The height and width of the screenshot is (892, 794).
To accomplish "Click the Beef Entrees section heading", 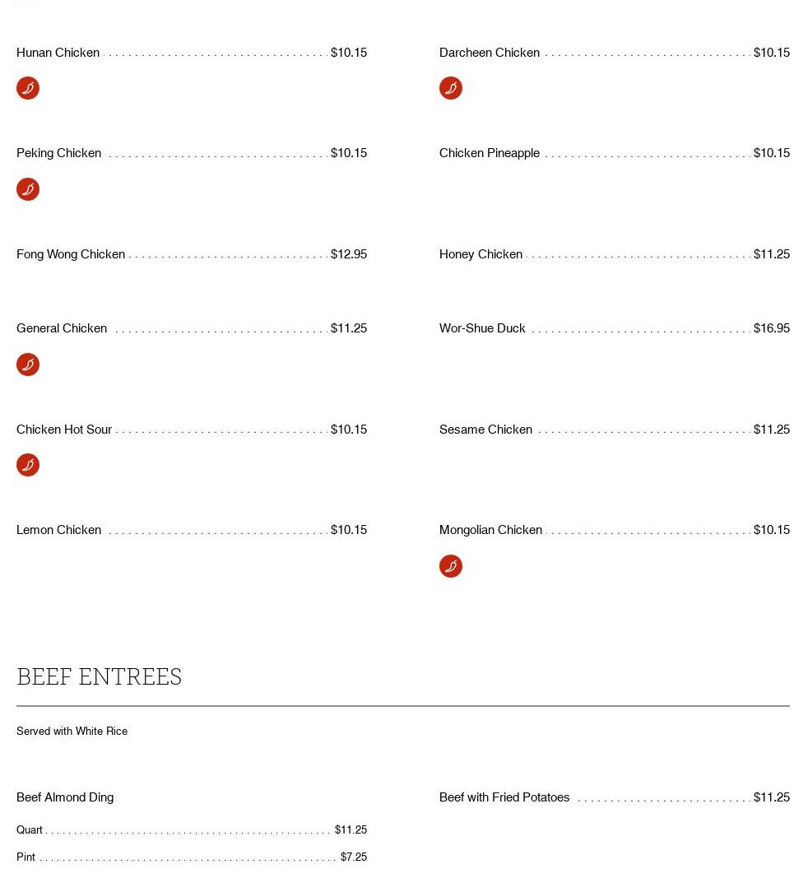I will pos(100,676).
